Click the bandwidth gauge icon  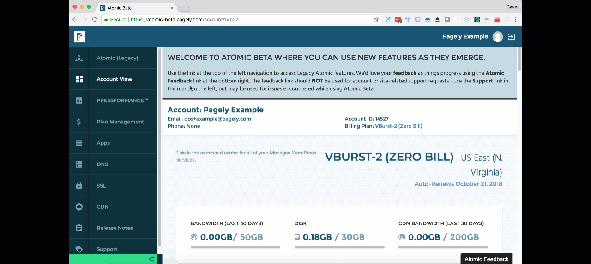pyautogui.click(x=194, y=237)
